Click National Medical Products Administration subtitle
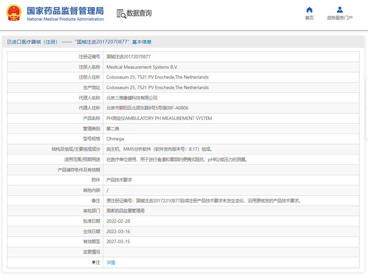The width and height of the screenshot is (368, 280). click(65, 19)
